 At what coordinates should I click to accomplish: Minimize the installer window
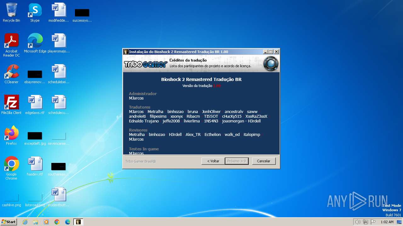tap(265, 52)
